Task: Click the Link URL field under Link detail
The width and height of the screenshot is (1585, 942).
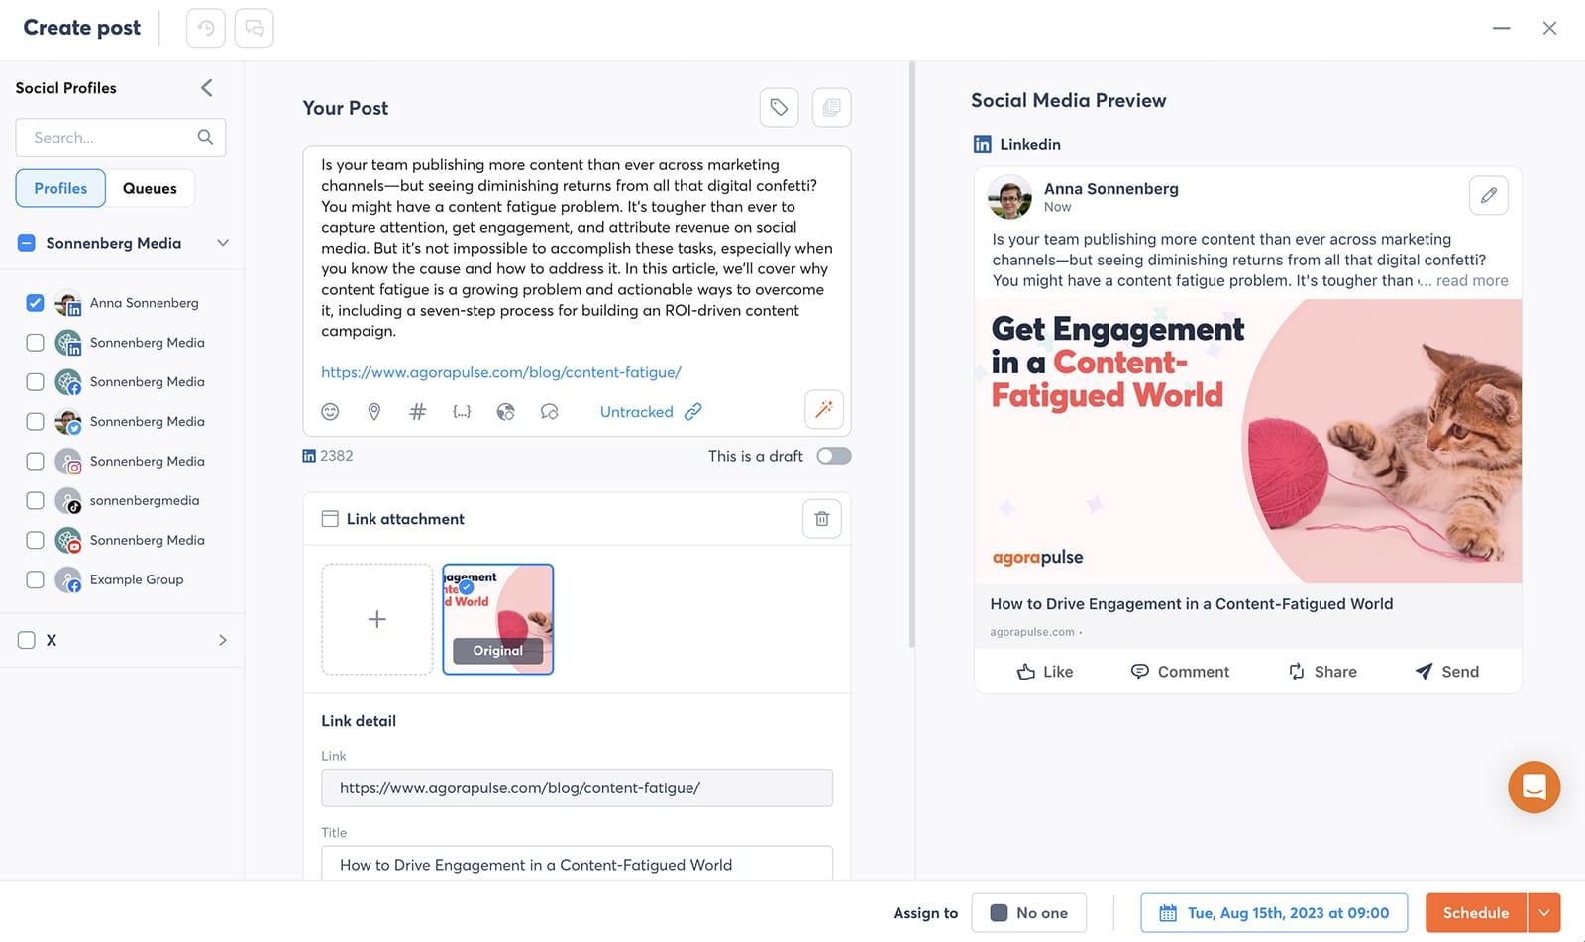Action: point(577,787)
